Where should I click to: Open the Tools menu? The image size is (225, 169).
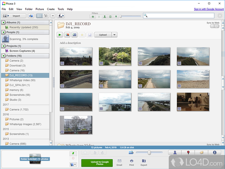61,9
